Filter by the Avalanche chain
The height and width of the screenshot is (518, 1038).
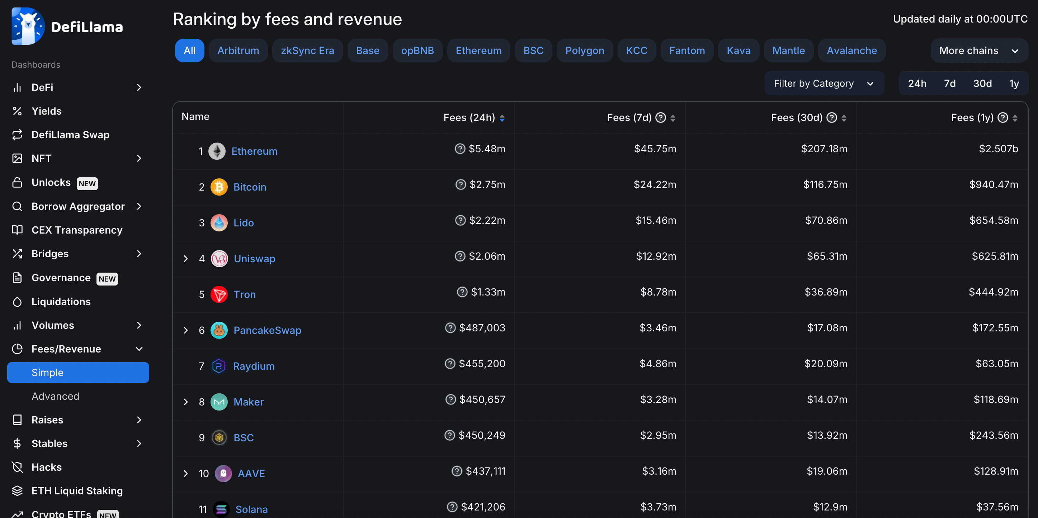coord(852,51)
